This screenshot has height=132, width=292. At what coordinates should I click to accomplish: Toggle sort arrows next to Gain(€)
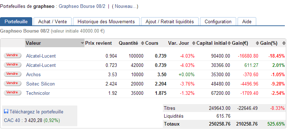pos(257,43)
